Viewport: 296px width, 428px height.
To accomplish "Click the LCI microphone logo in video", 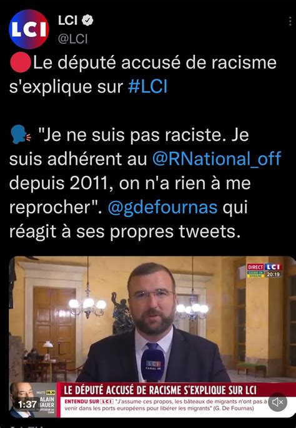I will (153, 365).
